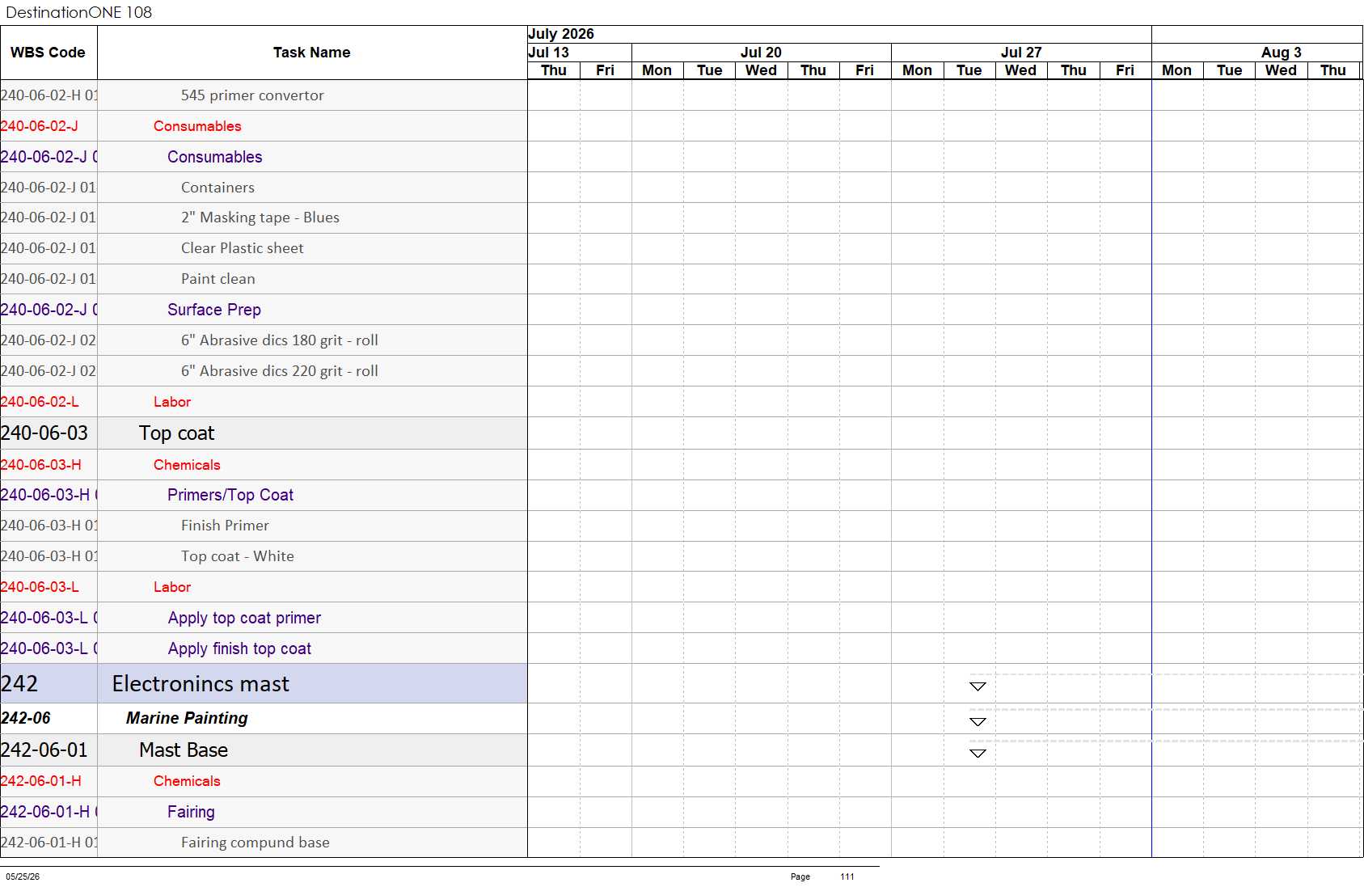This screenshot has width=1364, height=887.
Task: Click the Jul 20 week header
Action: (x=761, y=53)
